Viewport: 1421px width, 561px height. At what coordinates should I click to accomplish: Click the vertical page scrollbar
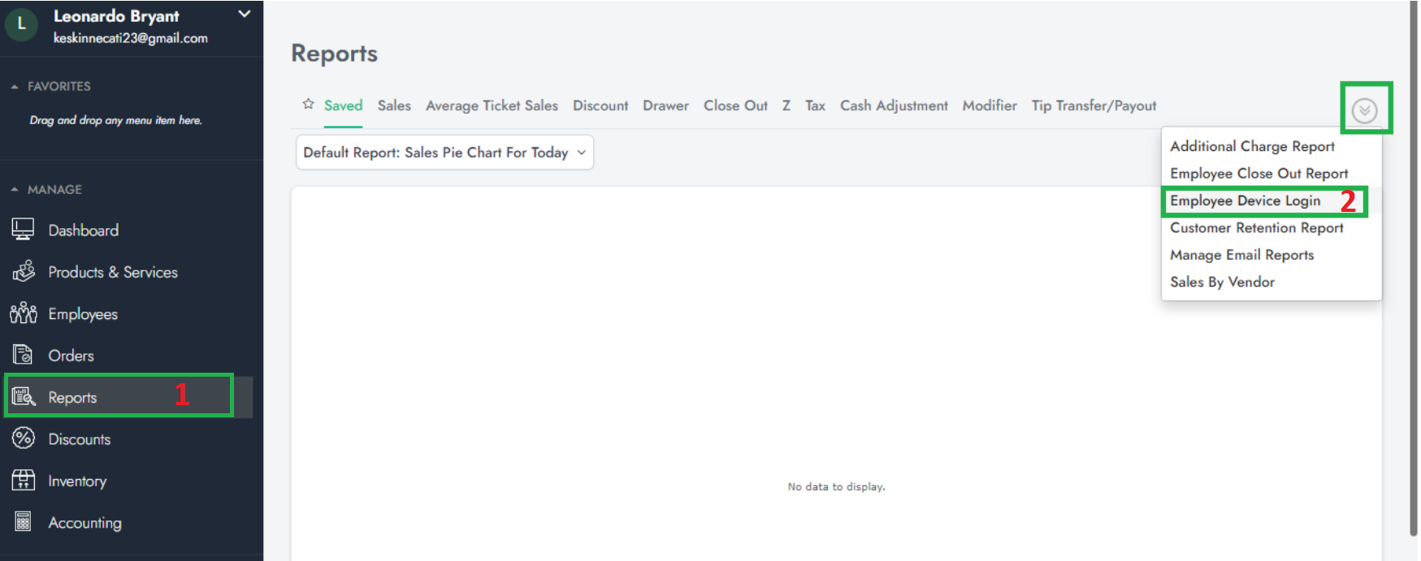[x=1414, y=268]
